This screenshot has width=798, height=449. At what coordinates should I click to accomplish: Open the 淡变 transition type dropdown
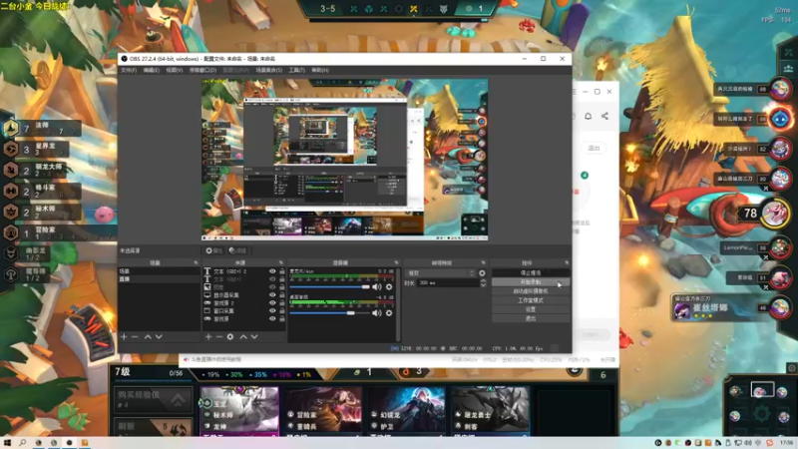[x=441, y=273]
